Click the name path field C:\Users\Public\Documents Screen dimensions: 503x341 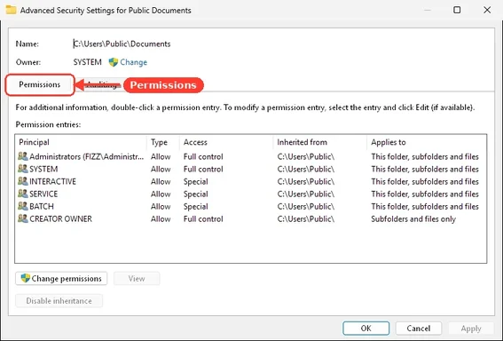coord(122,44)
